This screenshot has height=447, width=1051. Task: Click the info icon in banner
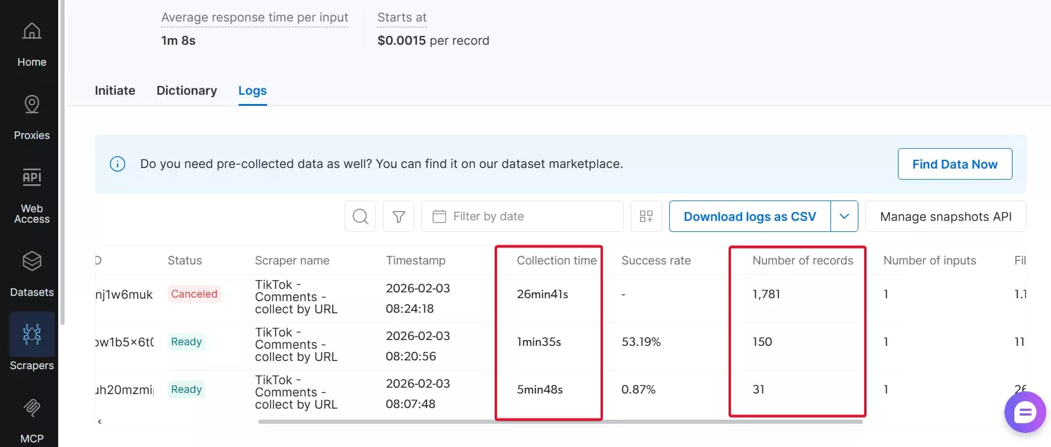pos(118,164)
